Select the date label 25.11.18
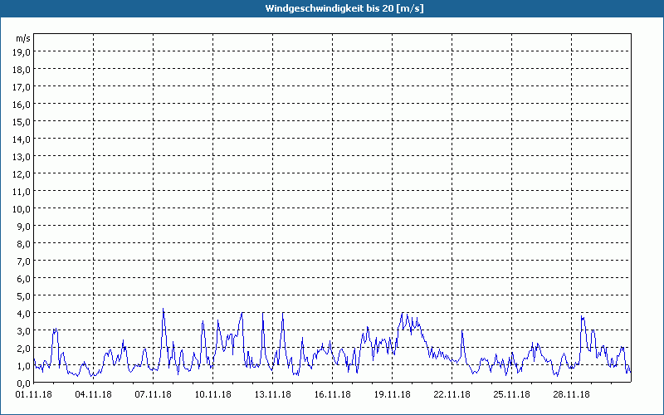The width and height of the screenshot is (664, 415). [511, 394]
